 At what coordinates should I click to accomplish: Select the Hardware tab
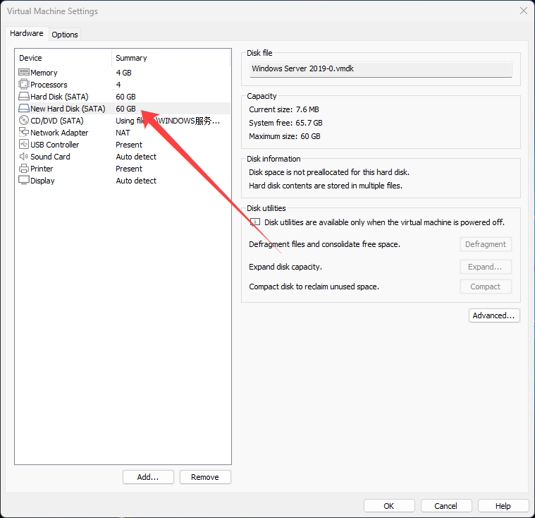coord(27,34)
